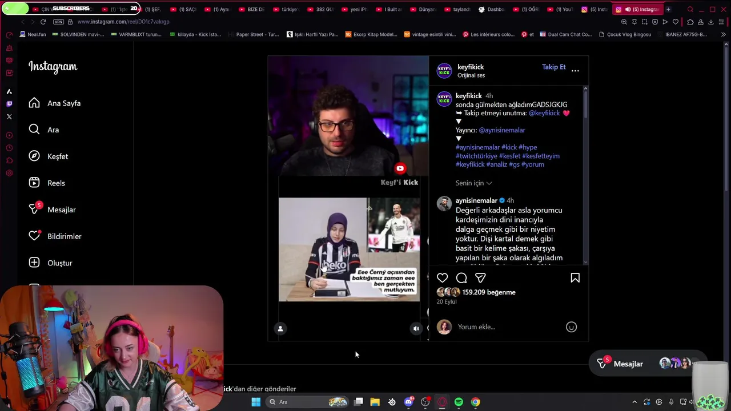Image resolution: width=731 pixels, height=411 pixels.
Task: Open Keşfet explore page
Action: (x=49, y=156)
